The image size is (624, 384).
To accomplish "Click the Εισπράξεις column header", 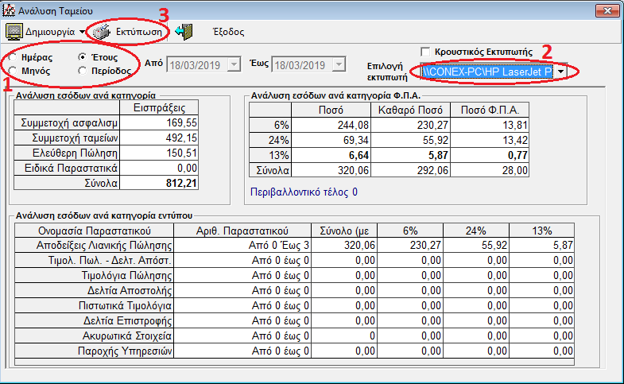I will (x=159, y=108).
